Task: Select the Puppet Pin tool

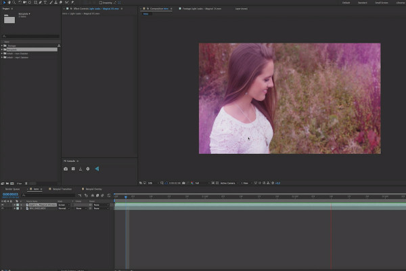Action: 72,2
